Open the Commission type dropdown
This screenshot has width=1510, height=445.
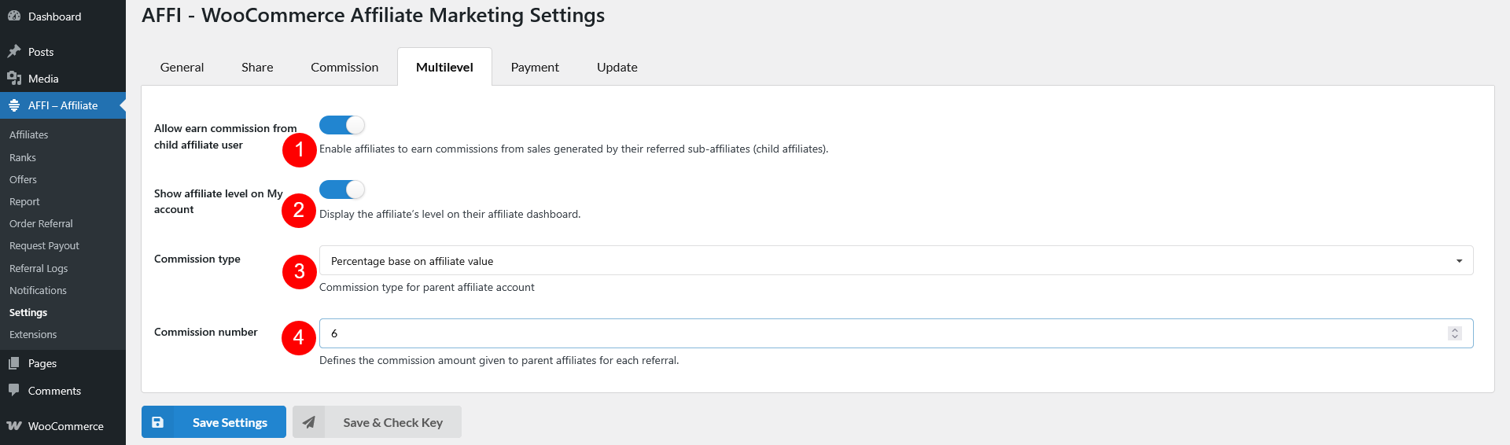point(896,260)
